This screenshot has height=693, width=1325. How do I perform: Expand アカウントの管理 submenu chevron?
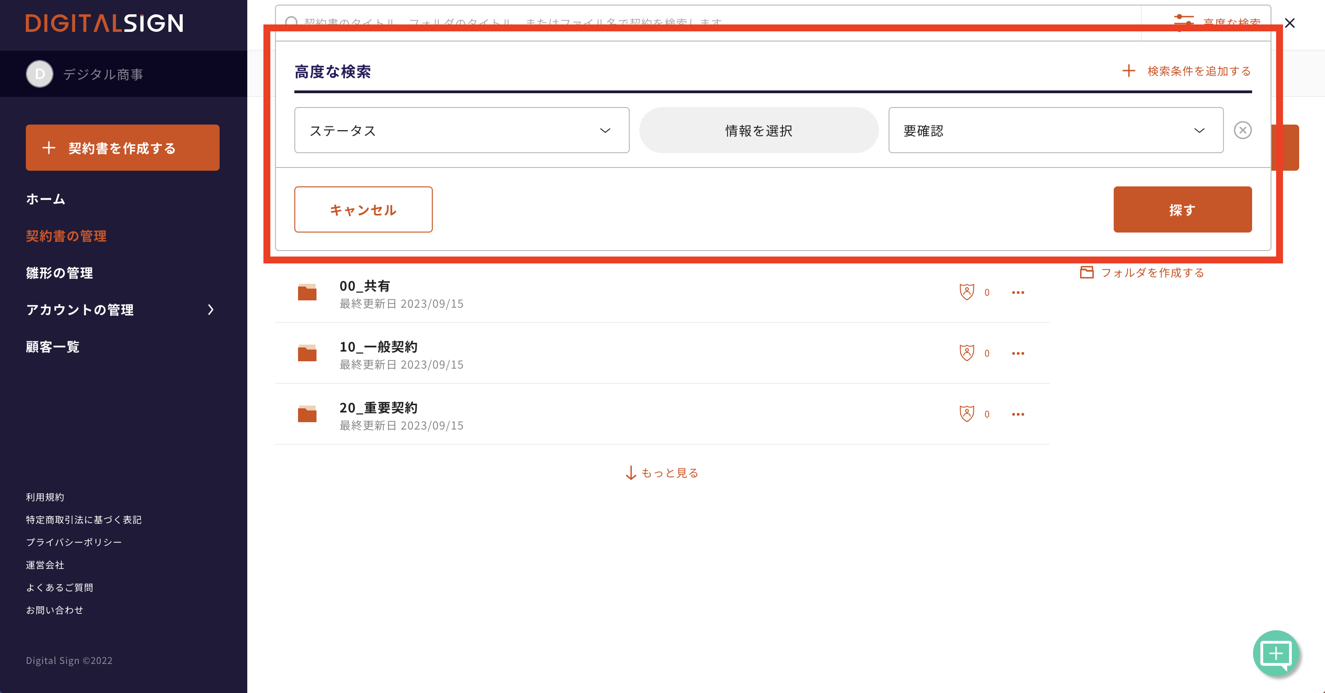pos(210,310)
